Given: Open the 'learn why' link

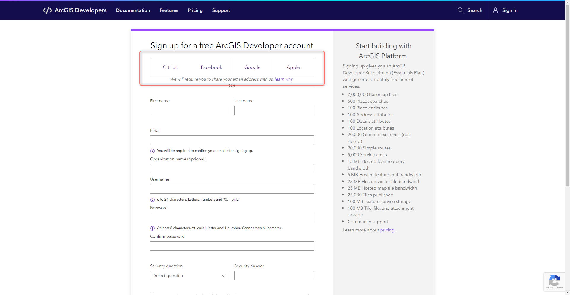Looking at the screenshot, I should click(284, 79).
